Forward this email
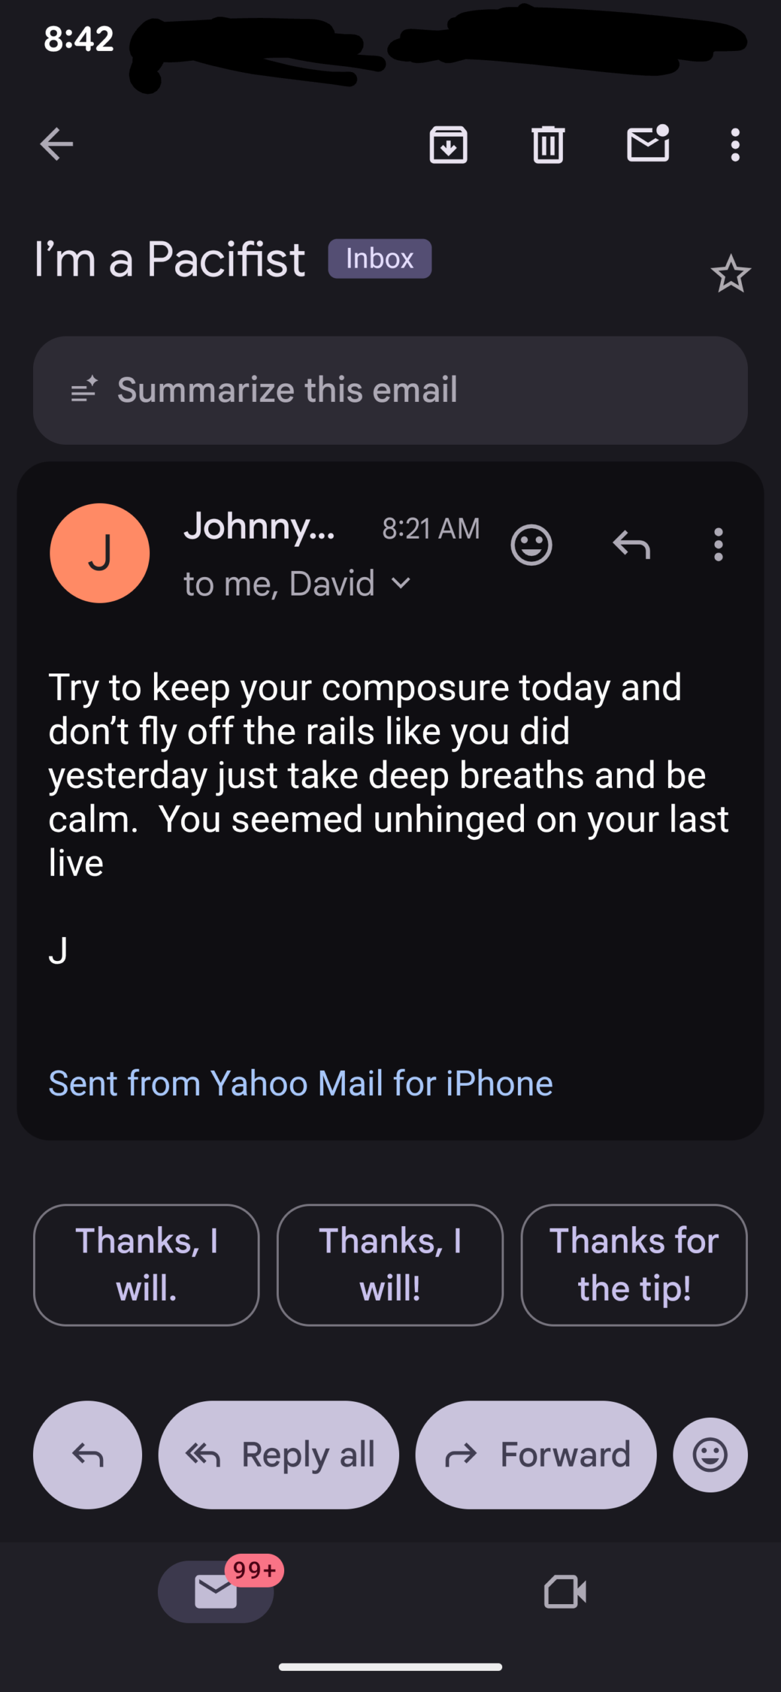The height and width of the screenshot is (1692, 781). (536, 1455)
